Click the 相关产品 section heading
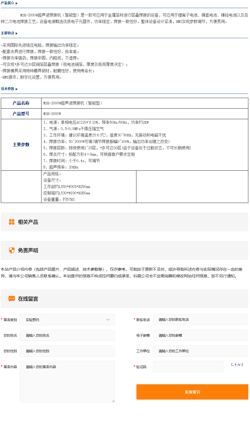Screen dimensions: 250x421 (28, 222)
